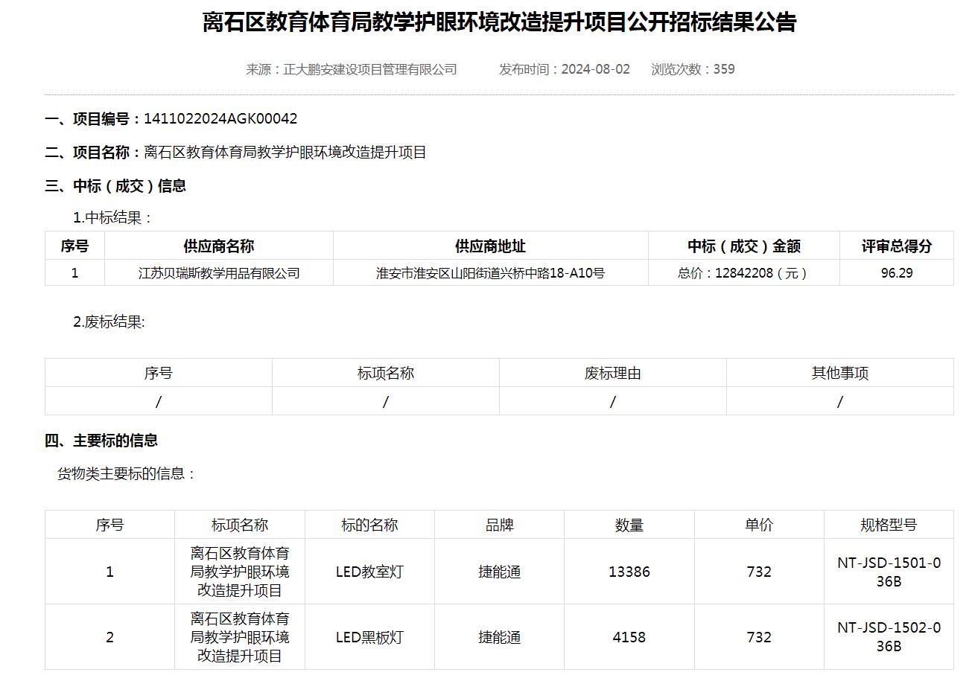The image size is (975, 681).
Task: Click unit price 732 in LED黑板灯 row
Action: (759, 637)
